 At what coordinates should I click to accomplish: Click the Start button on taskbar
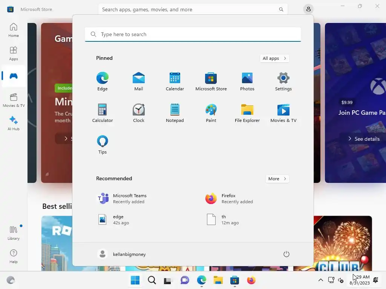click(x=135, y=280)
